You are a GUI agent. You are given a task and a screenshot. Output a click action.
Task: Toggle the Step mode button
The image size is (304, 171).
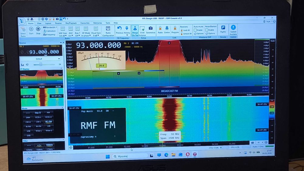[x=38, y=112]
